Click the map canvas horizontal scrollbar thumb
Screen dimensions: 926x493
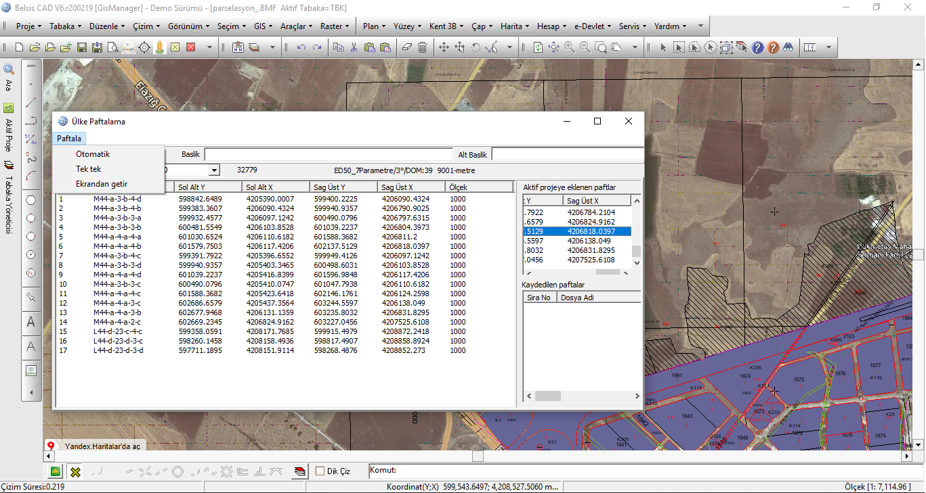tap(478, 456)
